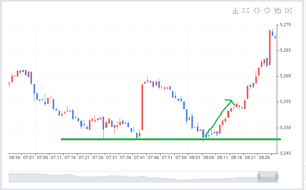This screenshot has width=306, height=190.
Task: Click the 07:01 time axis label
Action: coord(28,157)
